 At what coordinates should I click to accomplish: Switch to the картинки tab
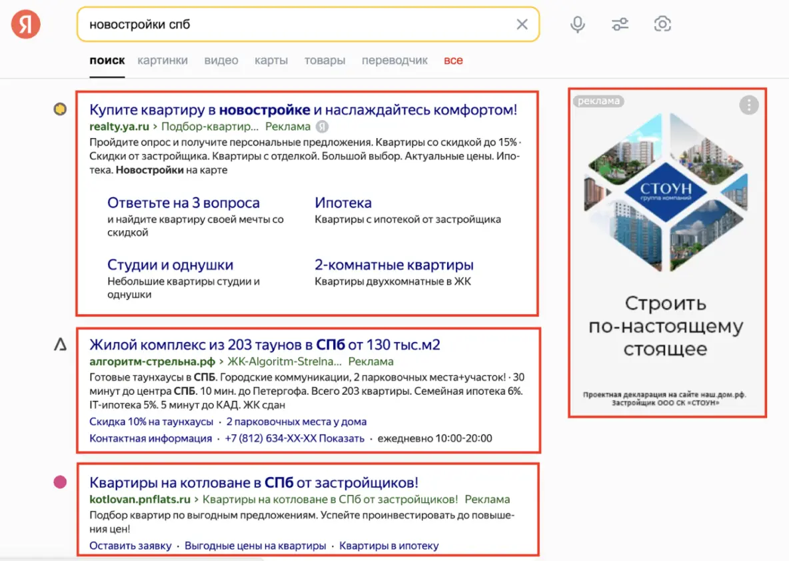(x=163, y=60)
